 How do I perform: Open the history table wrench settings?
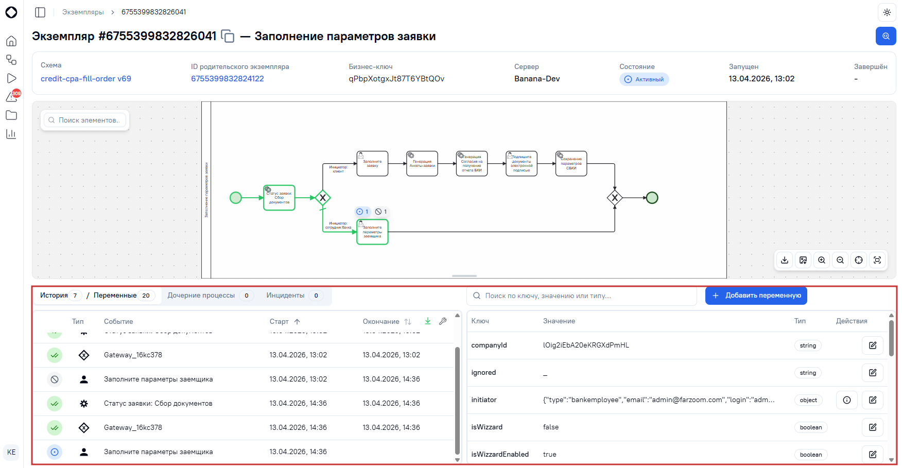coord(443,321)
